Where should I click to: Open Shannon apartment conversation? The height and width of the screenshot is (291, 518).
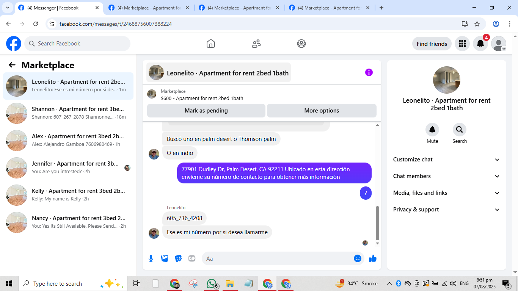(68, 113)
